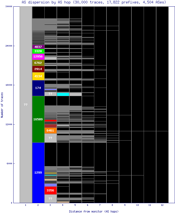Click the purple AS 4837 block
The width and height of the screenshot is (175, 213).
pyautogui.click(x=38, y=47)
